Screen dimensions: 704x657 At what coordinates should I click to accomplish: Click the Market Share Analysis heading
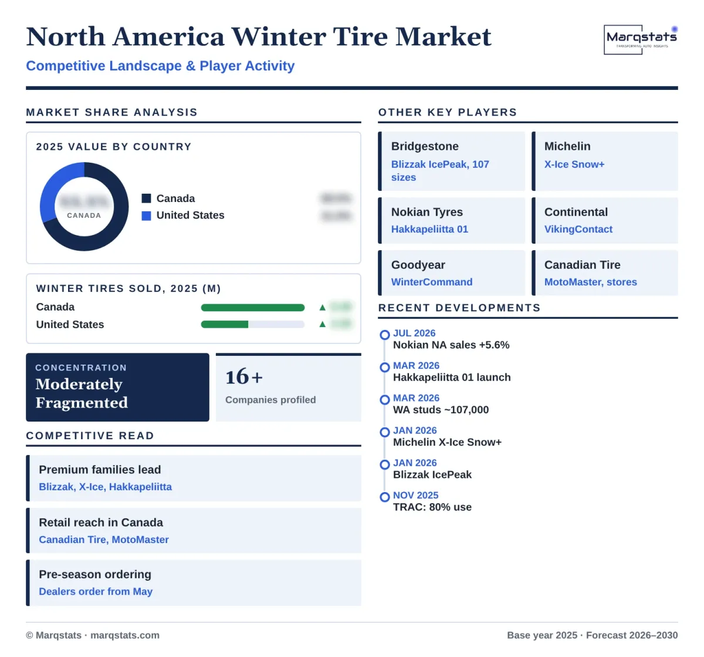(x=112, y=112)
